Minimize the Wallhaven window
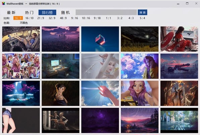The image size is (200, 135). [x=178, y=4]
